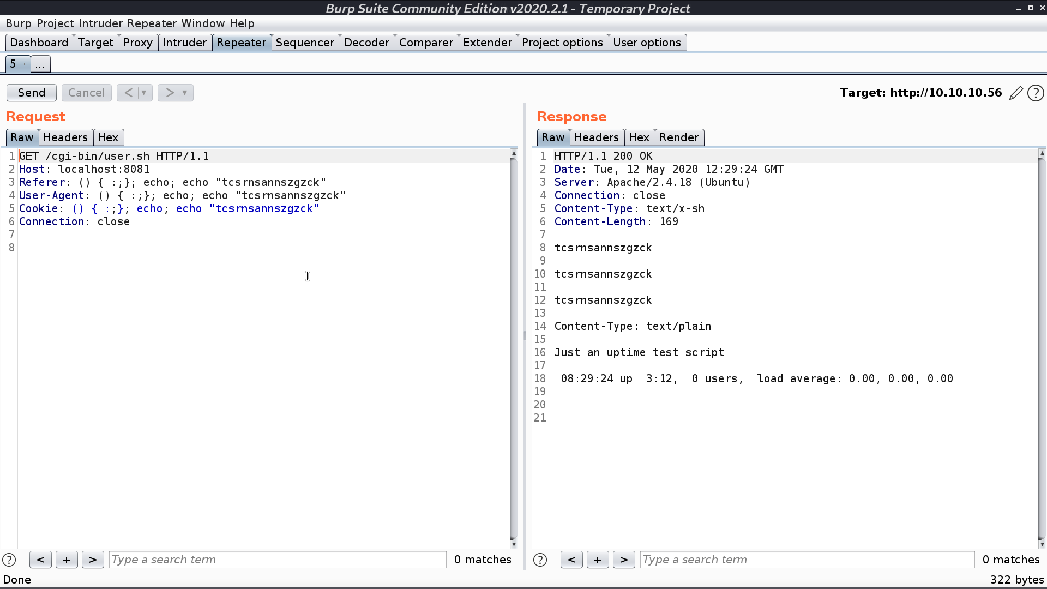Click the plus button beside response search
Viewport: 1047px width, 589px height.
pyautogui.click(x=598, y=560)
